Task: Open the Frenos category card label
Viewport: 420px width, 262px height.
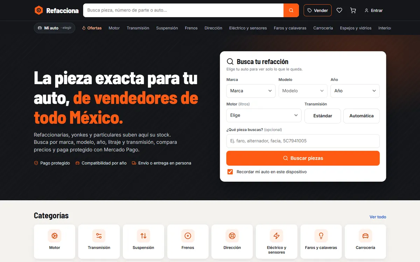Action: [x=188, y=248]
